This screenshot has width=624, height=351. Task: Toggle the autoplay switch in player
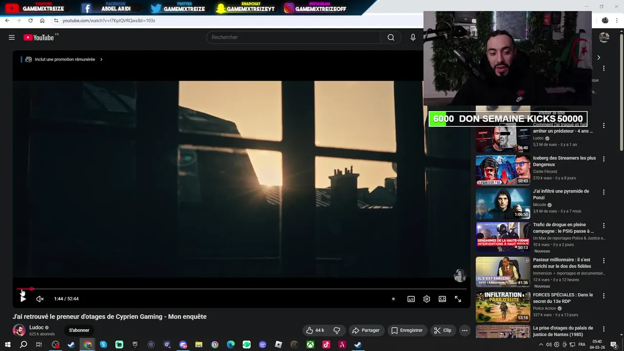(393, 299)
